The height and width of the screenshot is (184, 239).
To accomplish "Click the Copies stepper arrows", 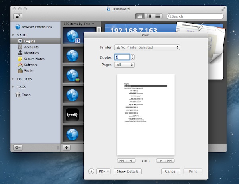I will pyautogui.click(x=133, y=57).
